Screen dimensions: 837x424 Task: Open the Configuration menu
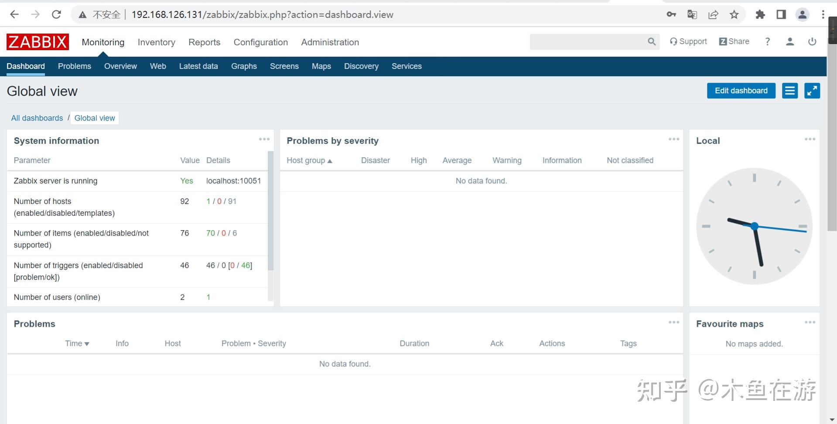pos(260,42)
